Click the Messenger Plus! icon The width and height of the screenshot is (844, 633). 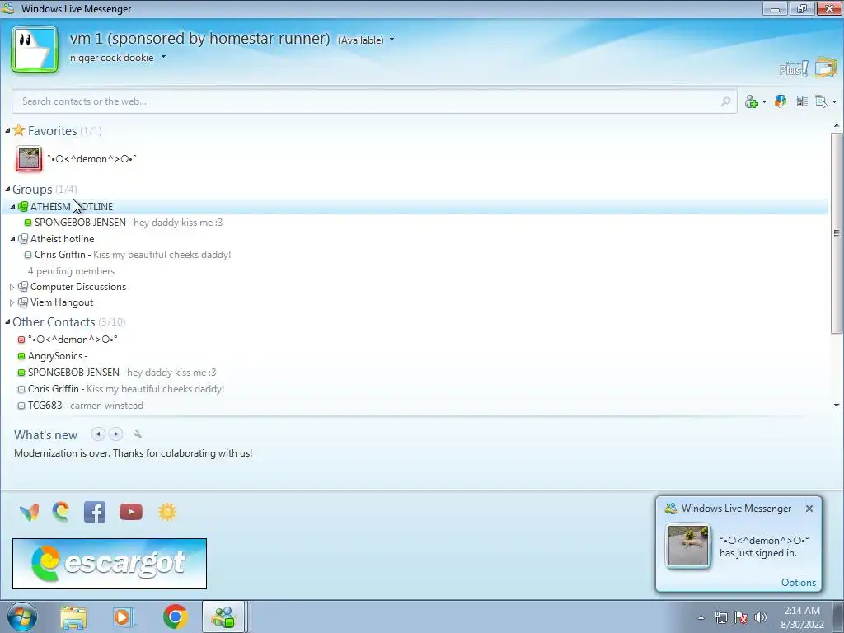click(x=794, y=68)
